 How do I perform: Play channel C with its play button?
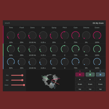100,79
